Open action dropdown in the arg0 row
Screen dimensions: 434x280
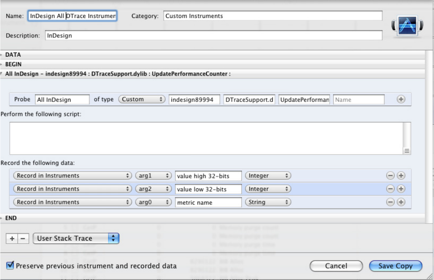pyautogui.click(x=72, y=202)
